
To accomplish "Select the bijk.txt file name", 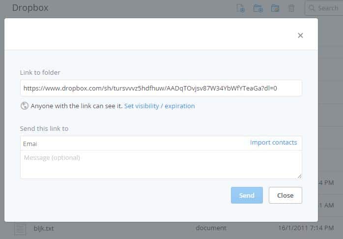I will [x=44, y=229].
